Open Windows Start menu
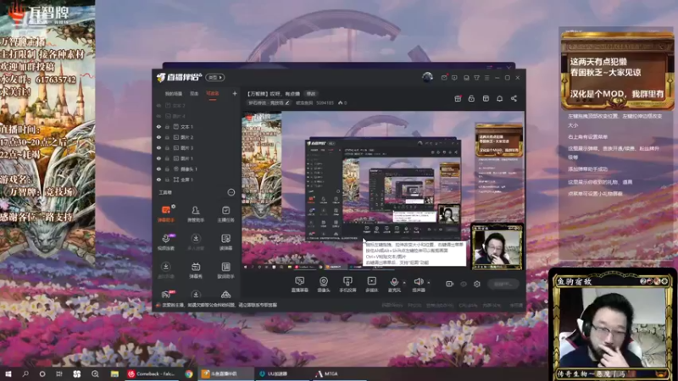The height and width of the screenshot is (381, 678). point(8,373)
